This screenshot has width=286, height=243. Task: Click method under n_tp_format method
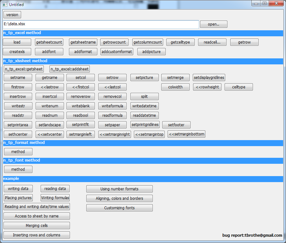pyautogui.click(x=18, y=151)
